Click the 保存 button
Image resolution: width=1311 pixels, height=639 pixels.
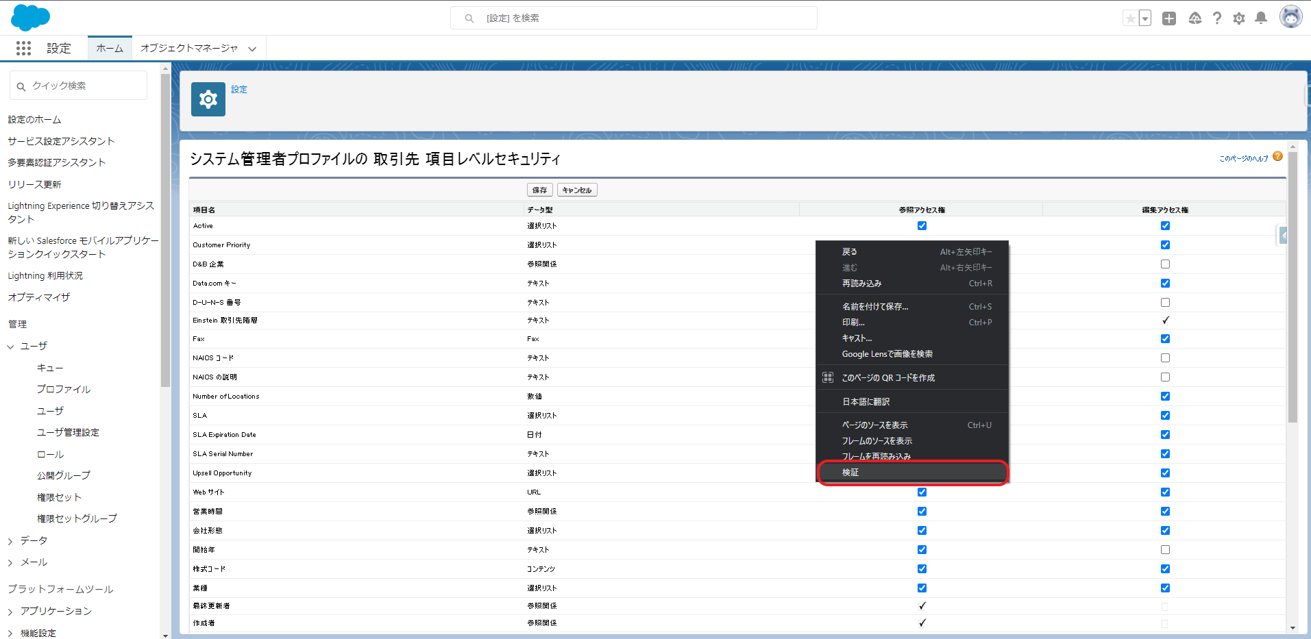[539, 190]
